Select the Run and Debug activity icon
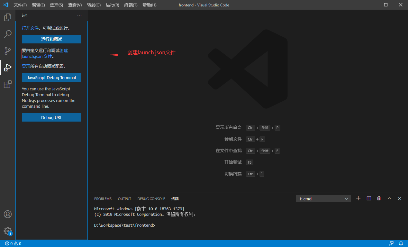The width and height of the screenshot is (408, 247). tap(8, 68)
